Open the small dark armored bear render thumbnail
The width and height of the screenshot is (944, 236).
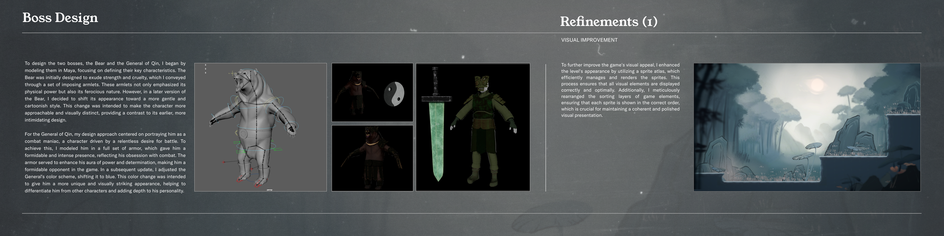click(372, 92)
